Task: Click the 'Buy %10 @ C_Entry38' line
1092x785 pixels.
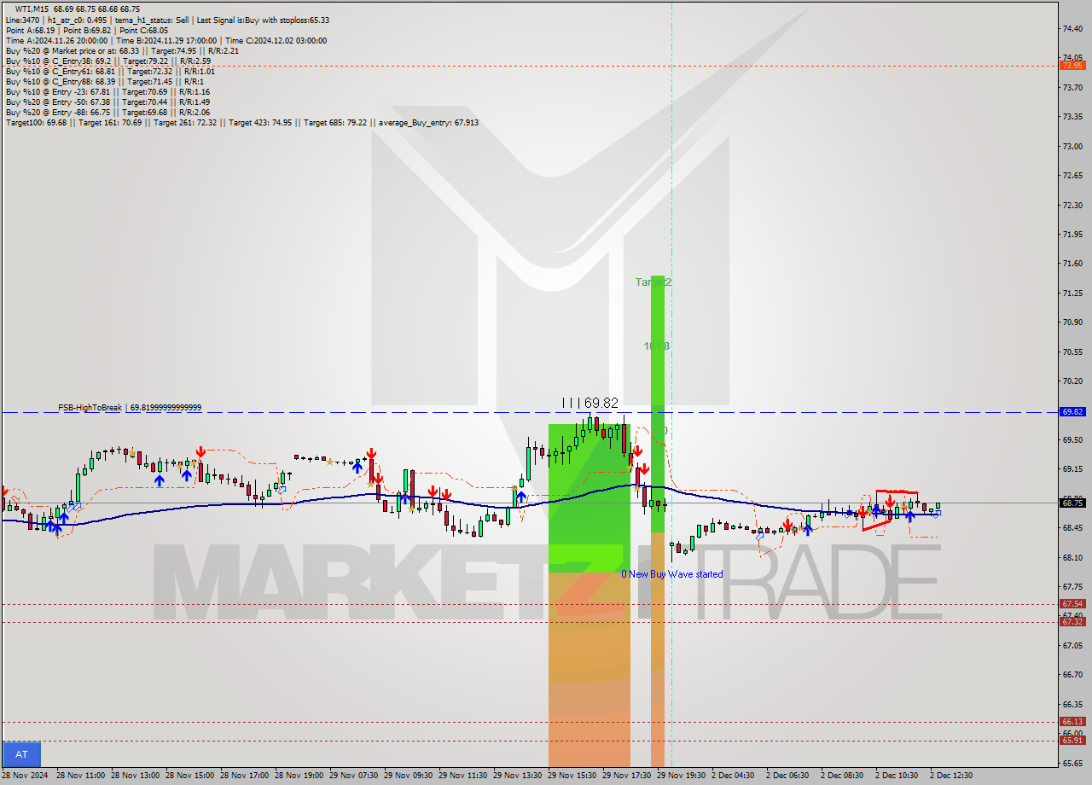Action: pos(108,61)
